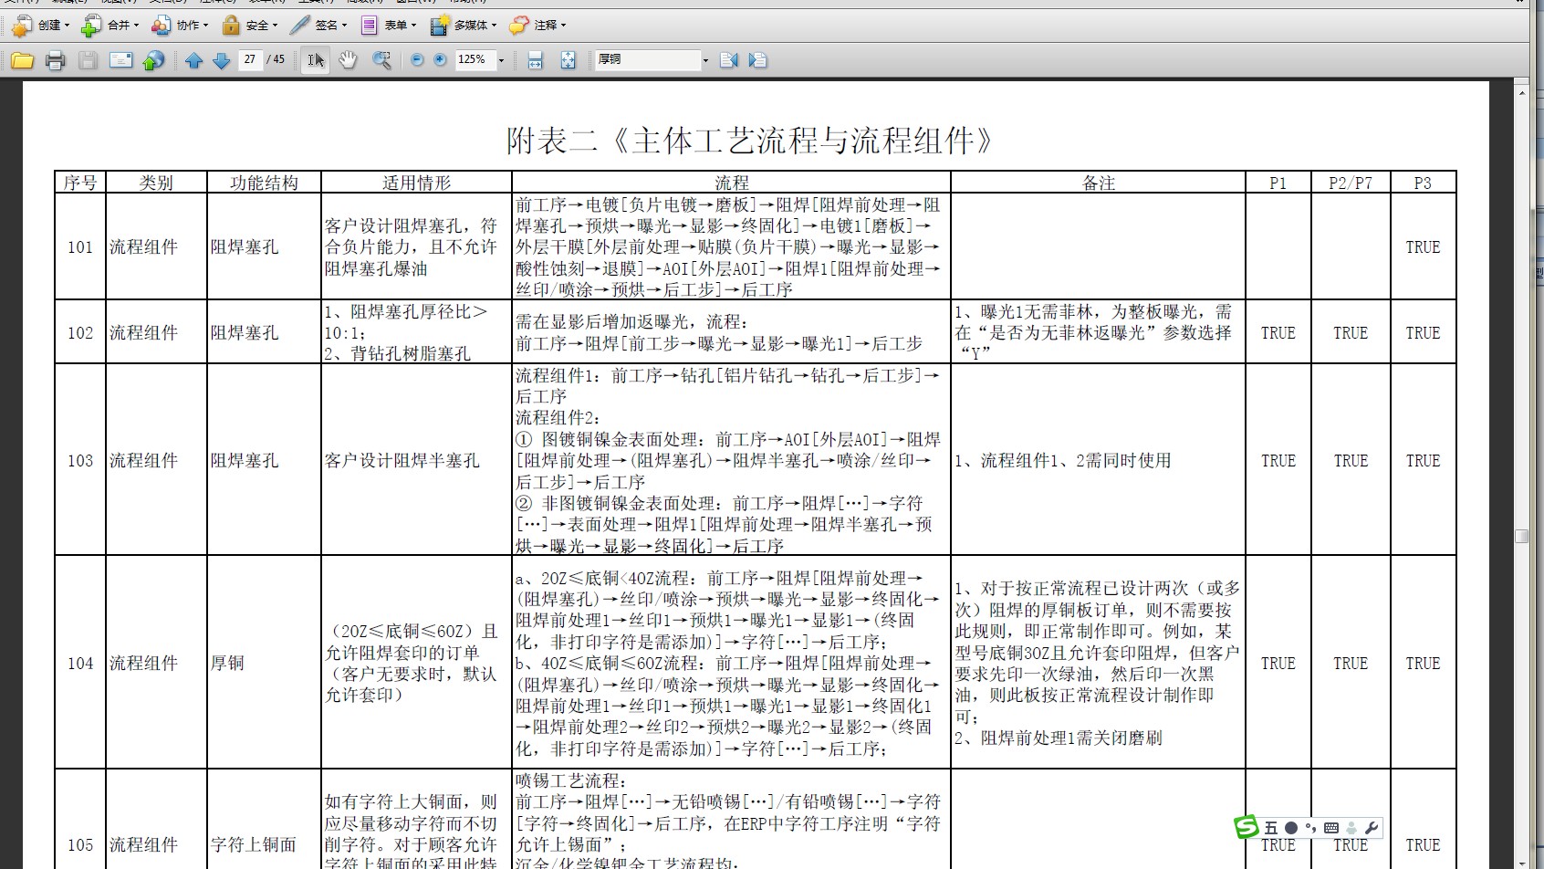Click the 序号 column header

click(x=80, y=183)
